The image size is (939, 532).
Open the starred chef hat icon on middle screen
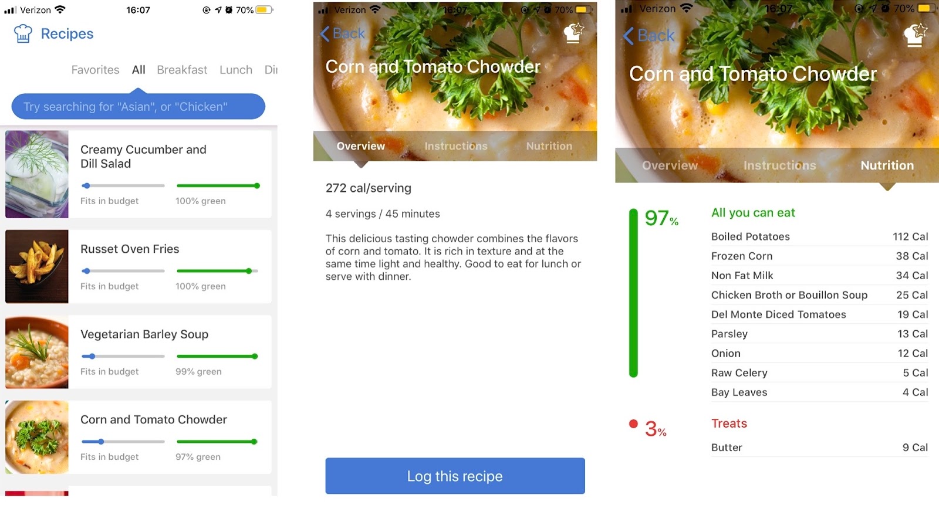572,33
